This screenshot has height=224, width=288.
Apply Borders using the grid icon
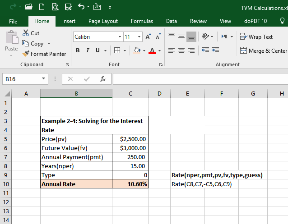(117, 50)
